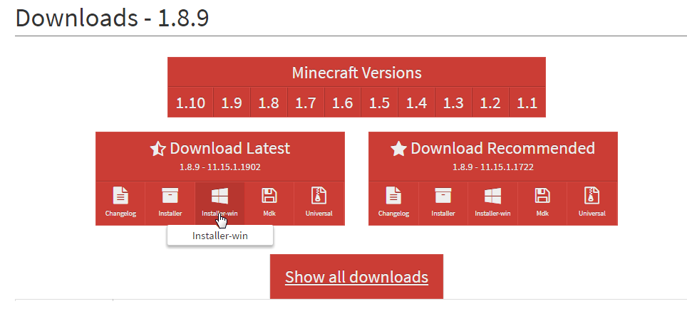Download Universal under Download Recommended
687x321 pixels.
[592, 204]
